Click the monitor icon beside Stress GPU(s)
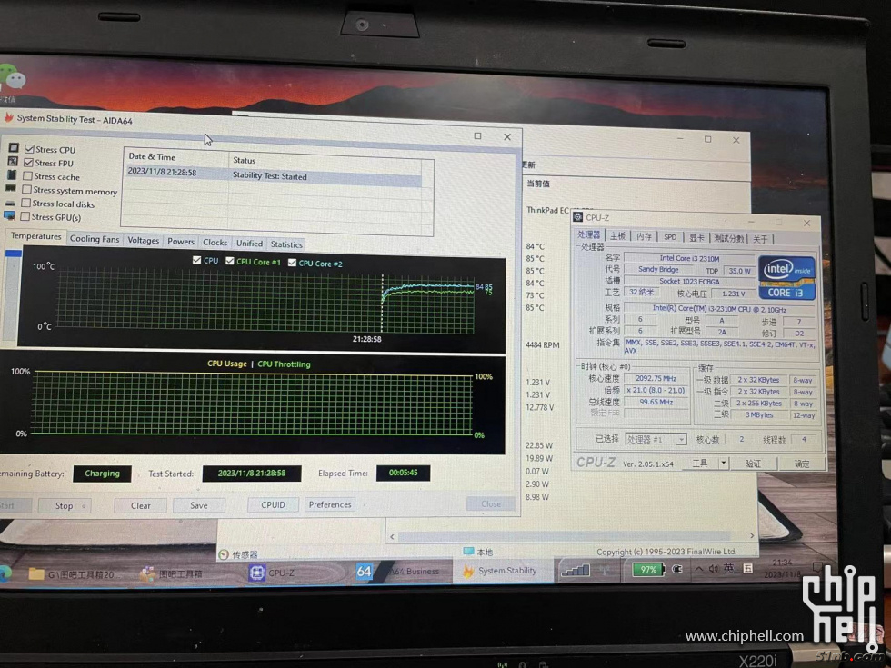Image resolution: width=891 pixels, height=668 pixels. pyautogui.click(x=9, y=216)
